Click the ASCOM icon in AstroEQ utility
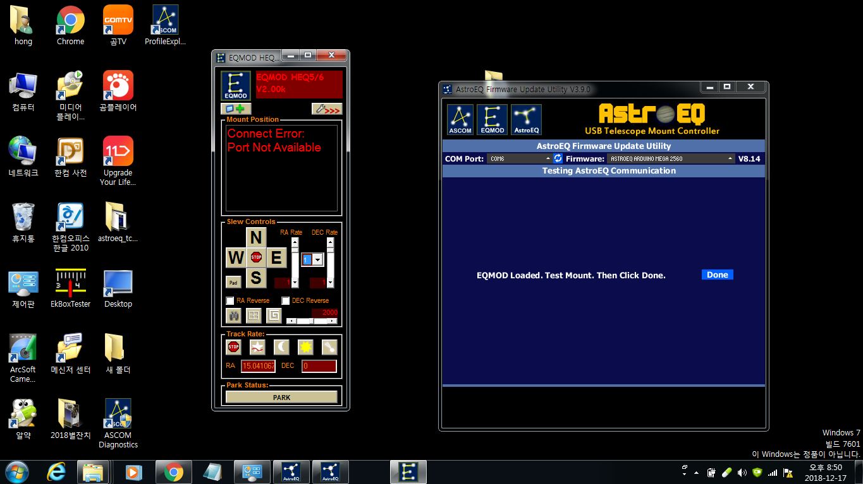Screen dimensions: 863x484 [x=460, y=120]
